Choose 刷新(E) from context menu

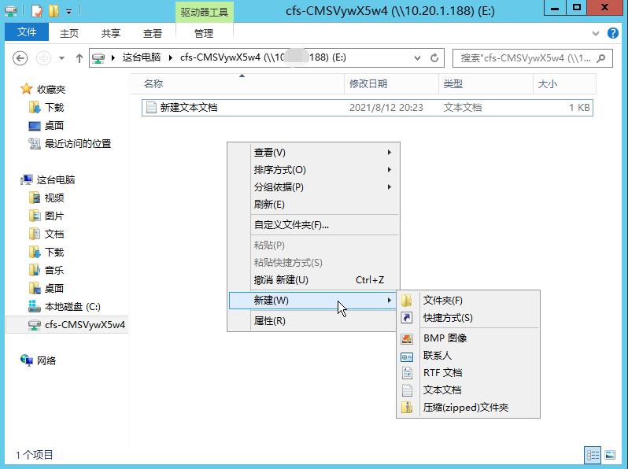coord(313,205)
